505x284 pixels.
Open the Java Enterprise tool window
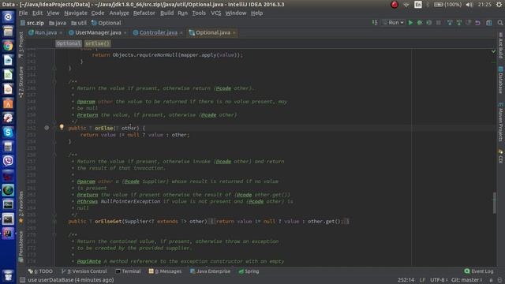click(x=211, y=271)
